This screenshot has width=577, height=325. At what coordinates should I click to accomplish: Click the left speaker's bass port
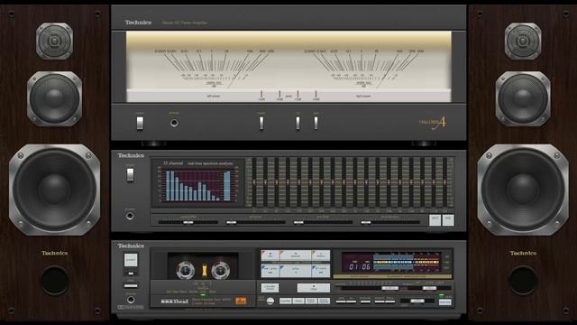pos(54,281)
